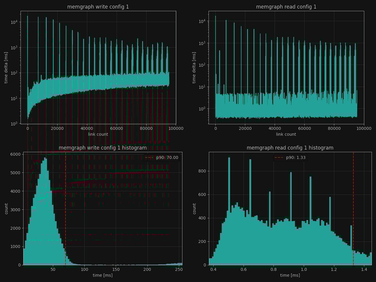The height and width of the screenshot is (282, 376).
Task: Click 'time [ms]' label under read histogram
Action: click(x=290, y=275)
